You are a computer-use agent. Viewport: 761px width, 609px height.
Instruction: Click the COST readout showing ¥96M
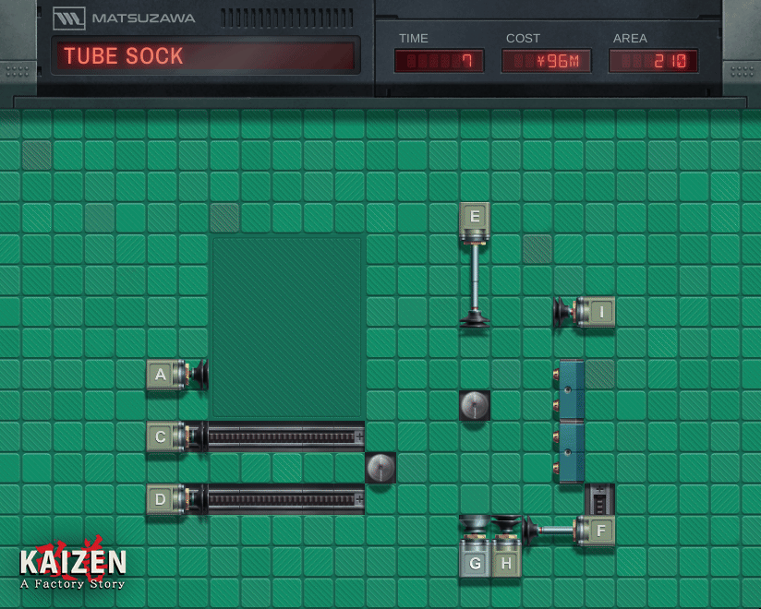[547, 61]
